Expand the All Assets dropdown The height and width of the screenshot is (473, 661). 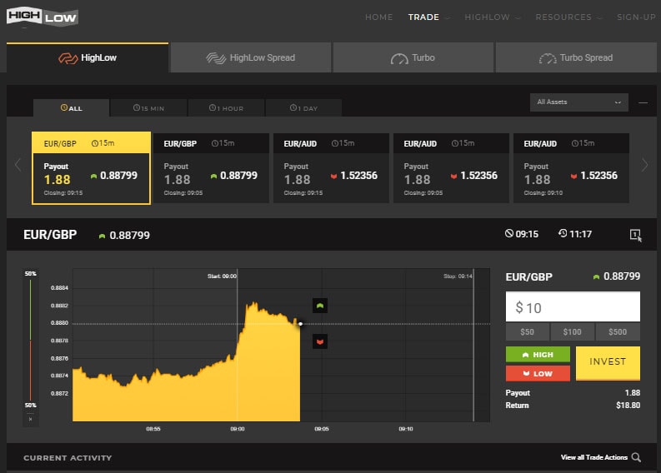[578, 102]
